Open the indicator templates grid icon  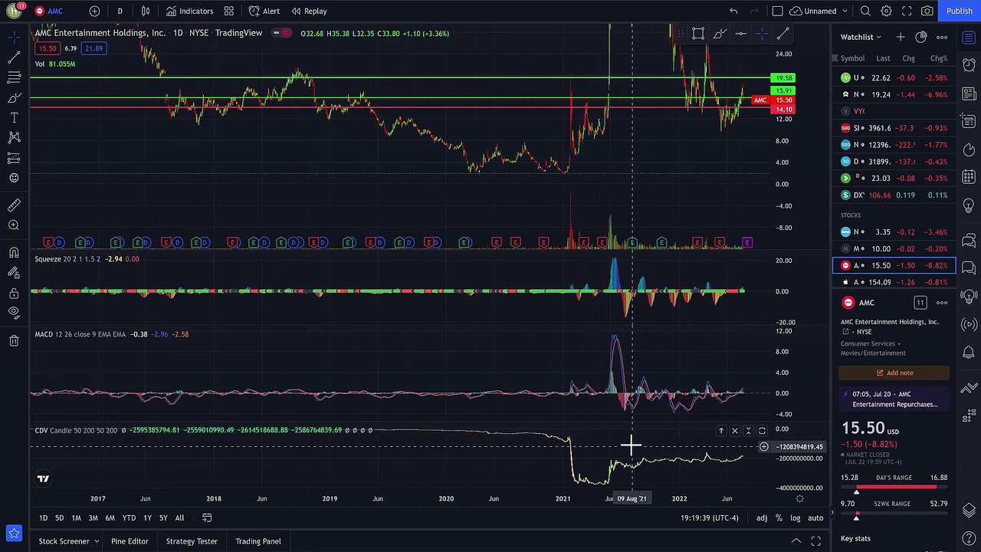(x=229, y=11)
